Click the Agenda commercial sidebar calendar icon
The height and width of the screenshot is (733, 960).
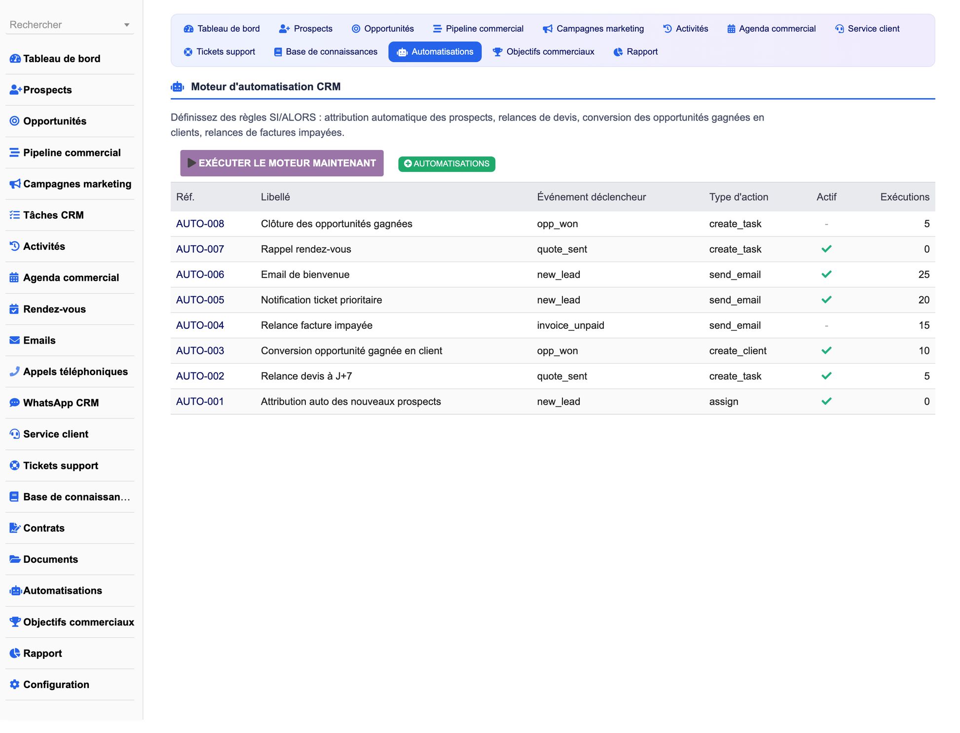pyautogui.click(x=14, y=277)
